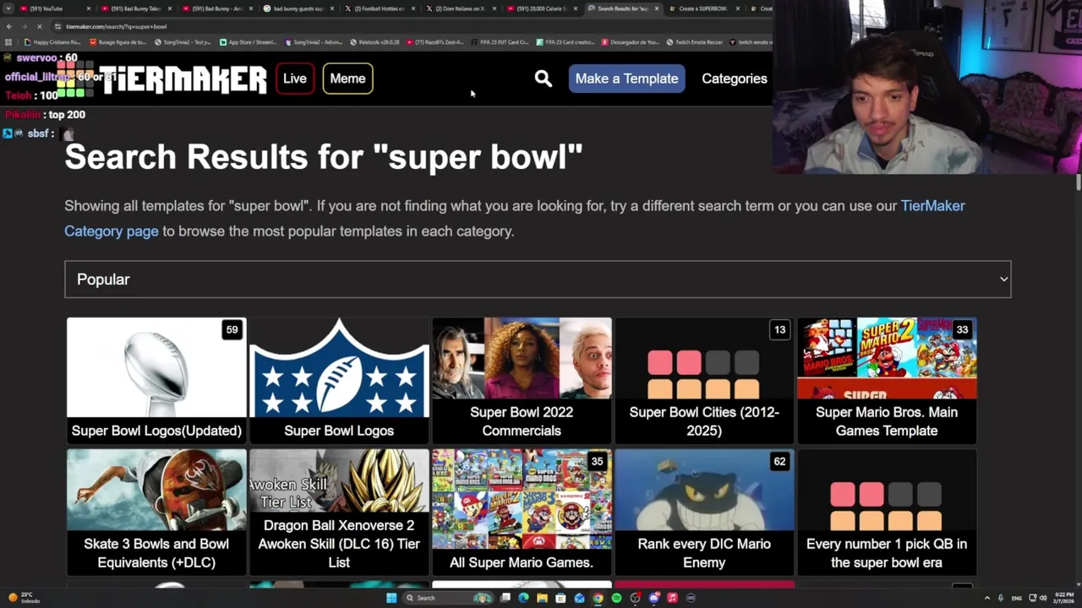Click the Meme button
Image resolution: width=1082 pixels, height=608 pixels.
click(347, 79)
